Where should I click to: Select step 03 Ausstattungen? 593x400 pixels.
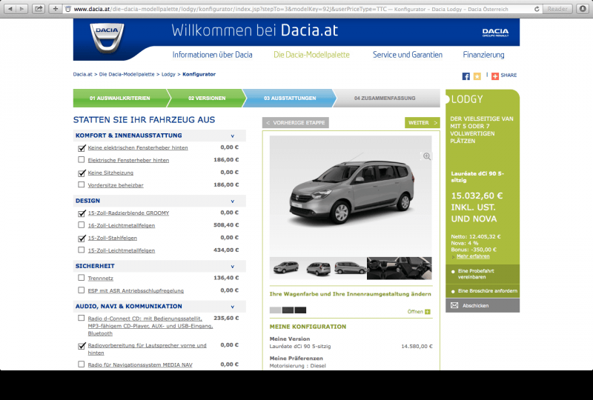pos(290,99)
